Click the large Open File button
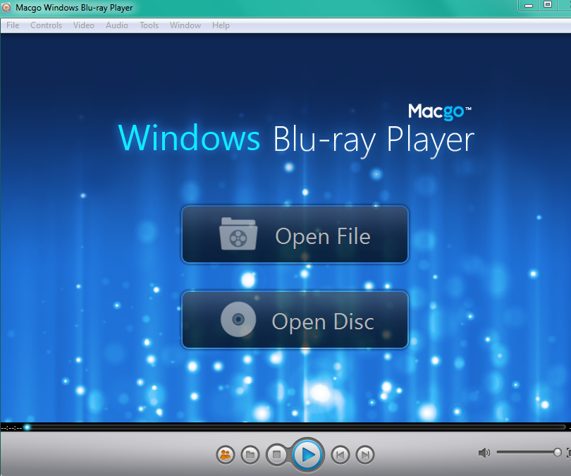Screen dimensions: 571x476 295,235
